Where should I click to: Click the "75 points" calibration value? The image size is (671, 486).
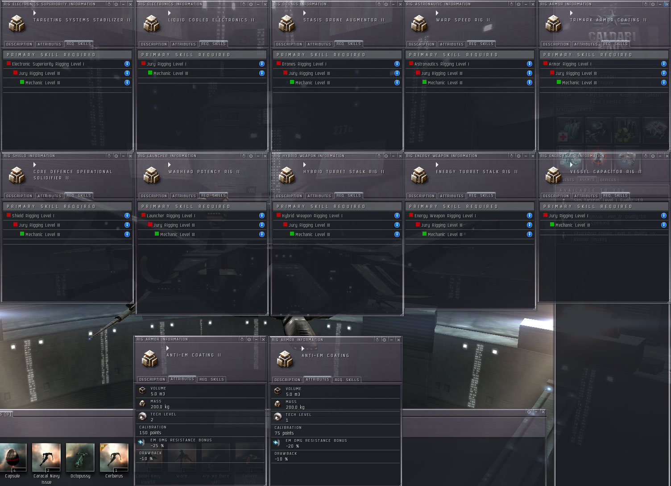click(x=284, y=433)
